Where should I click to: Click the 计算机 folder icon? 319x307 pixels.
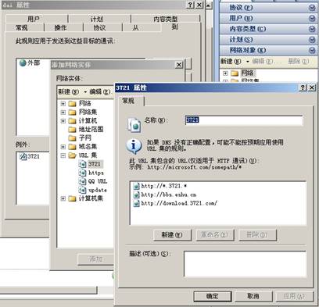(x=72, y=121)
